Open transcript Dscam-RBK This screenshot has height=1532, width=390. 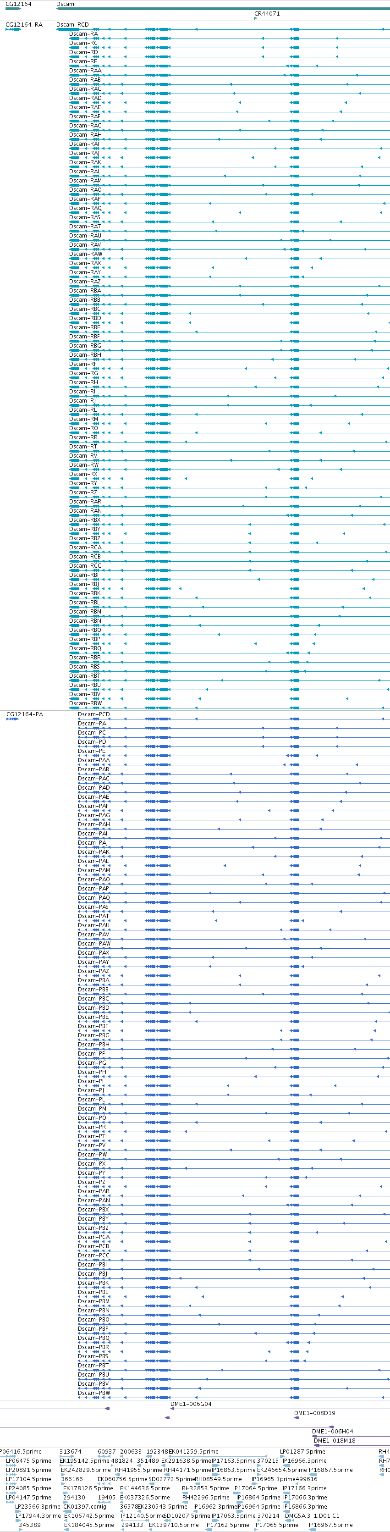coord(85,593)
